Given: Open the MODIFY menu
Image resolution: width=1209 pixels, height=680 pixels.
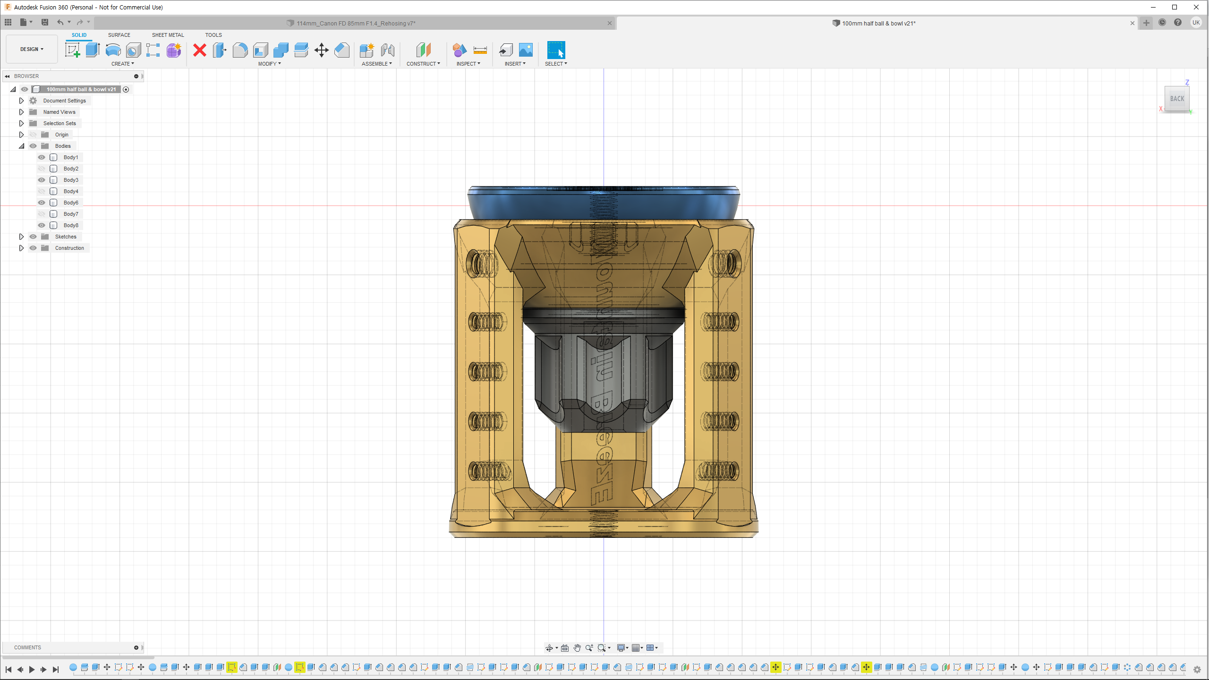Looking at the screenshot, I should [269, 64].
